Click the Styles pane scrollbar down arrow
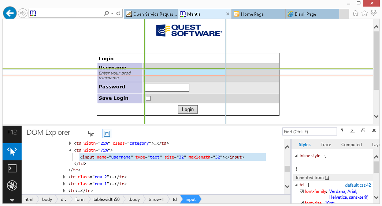382x206 pixels. click(377, 197)
